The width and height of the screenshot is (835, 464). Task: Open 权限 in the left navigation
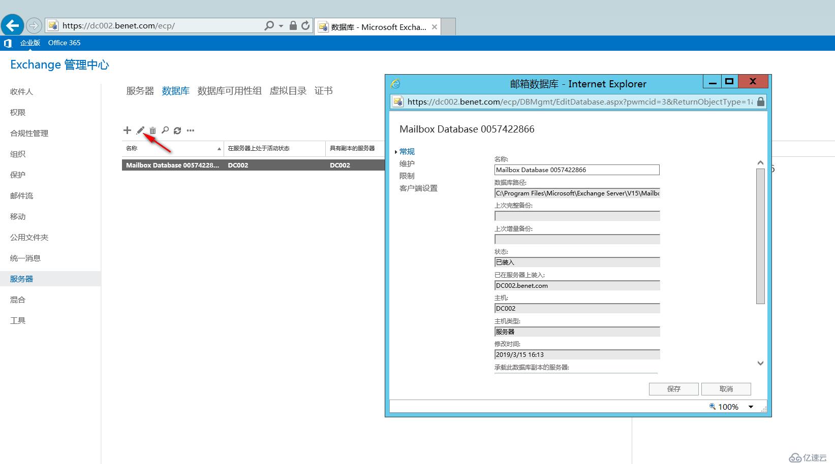pos(18,112)
